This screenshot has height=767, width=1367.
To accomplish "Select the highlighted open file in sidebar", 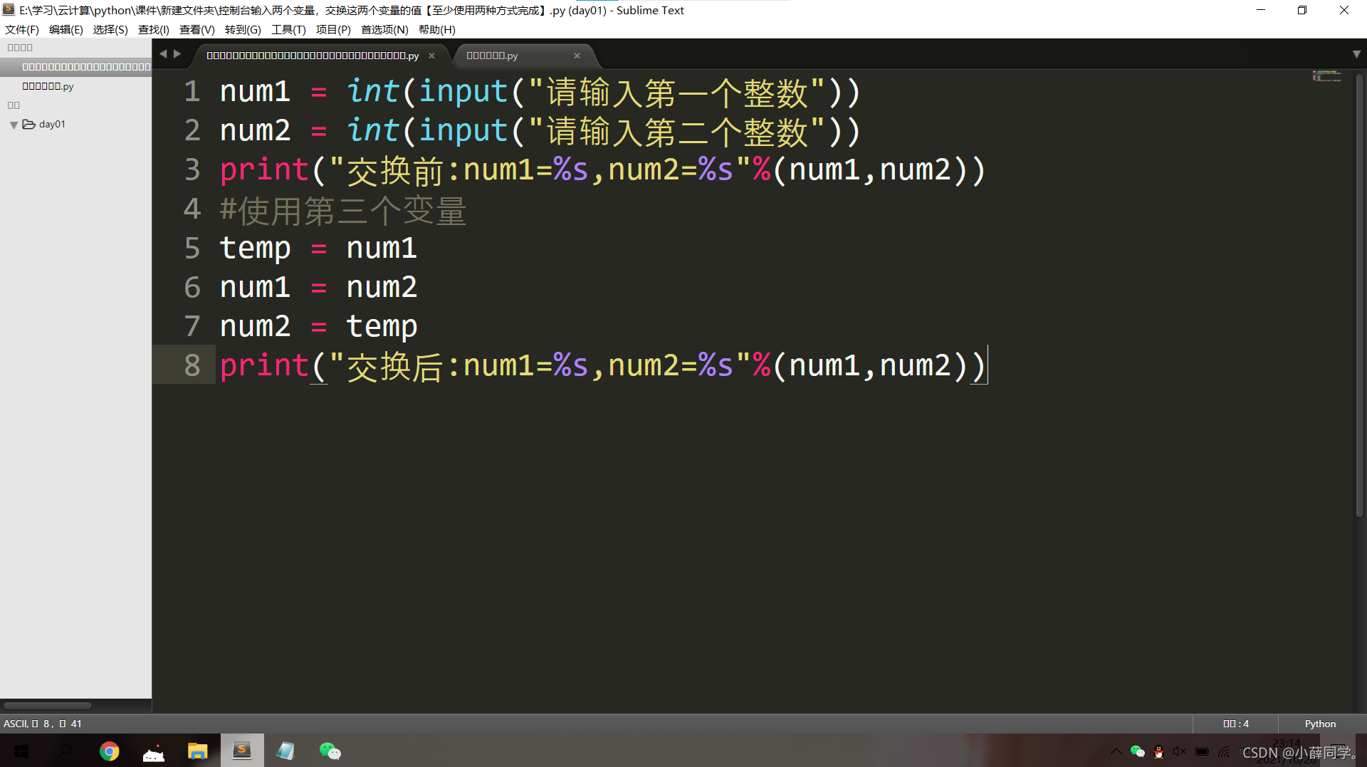I will click(x=75, y=67).
